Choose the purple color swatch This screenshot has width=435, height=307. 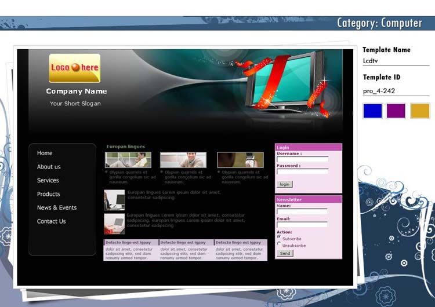pyautogui.click(x=396, y=111)
